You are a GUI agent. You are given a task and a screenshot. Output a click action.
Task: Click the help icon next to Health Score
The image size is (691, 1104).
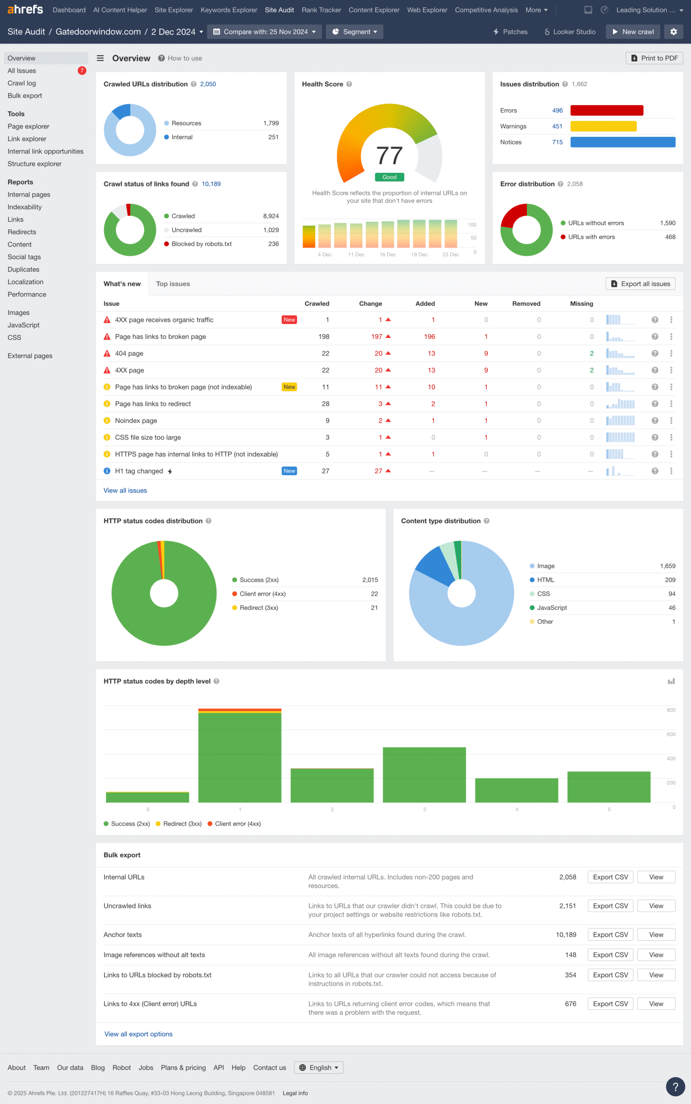pos(349,84)
